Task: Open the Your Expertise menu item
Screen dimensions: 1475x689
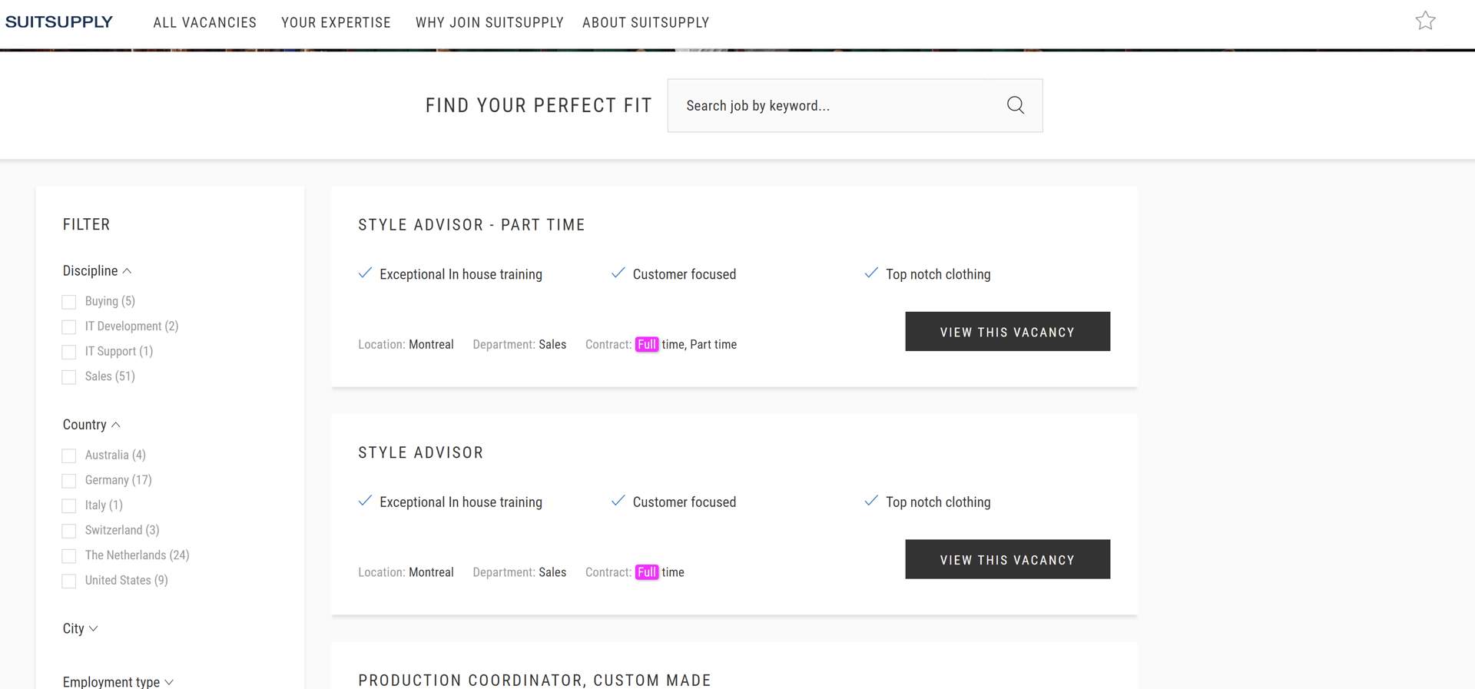Action: [x=336, y=23]
